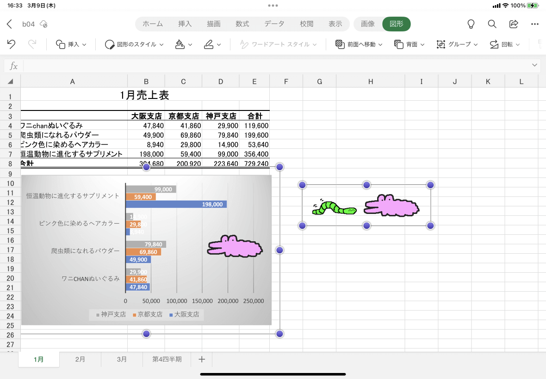Redo the last action
This screenshot has height=379, width=546.
tap(32, 44)
